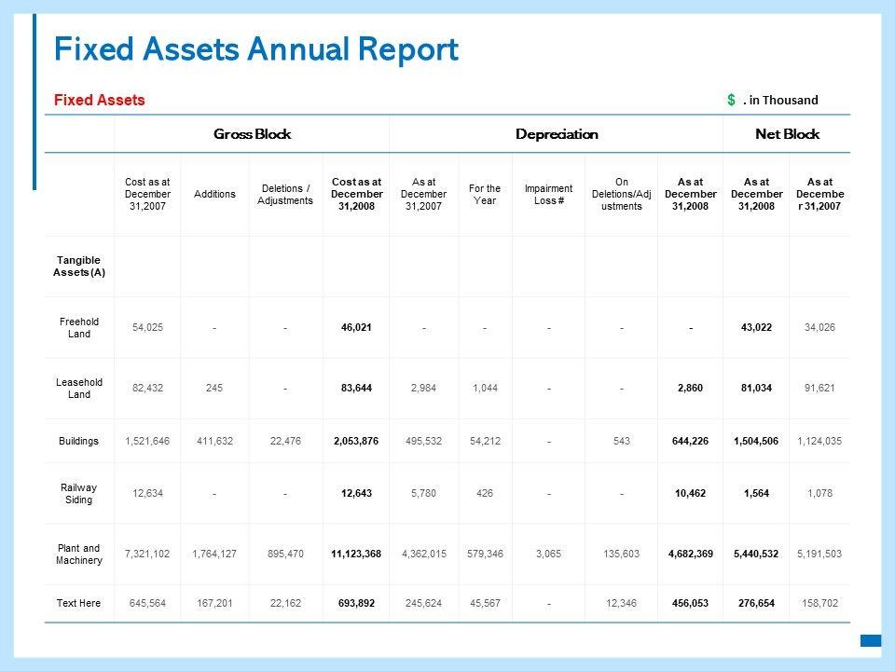Click the 11,123,368 gross block value
Screen dimensions: 895x671
[356, 554]
